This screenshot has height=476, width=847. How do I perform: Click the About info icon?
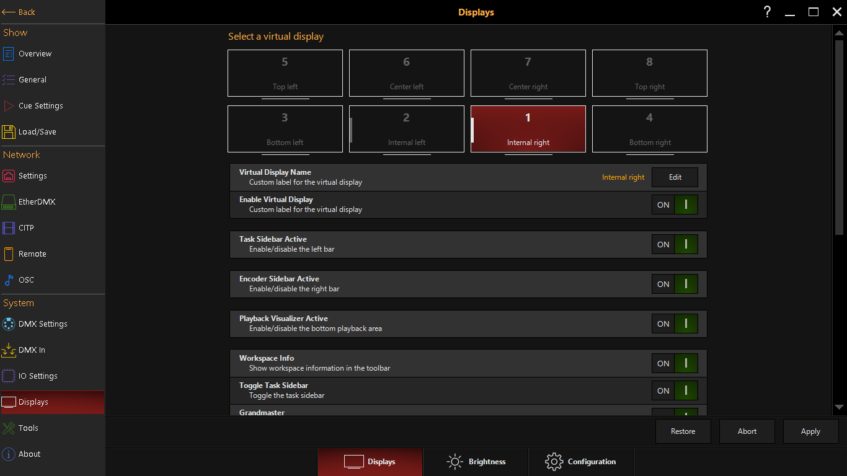click(9, 454)
